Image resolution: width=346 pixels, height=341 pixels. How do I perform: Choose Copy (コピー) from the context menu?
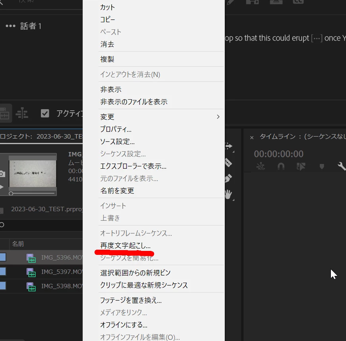(x=108, y=19)
